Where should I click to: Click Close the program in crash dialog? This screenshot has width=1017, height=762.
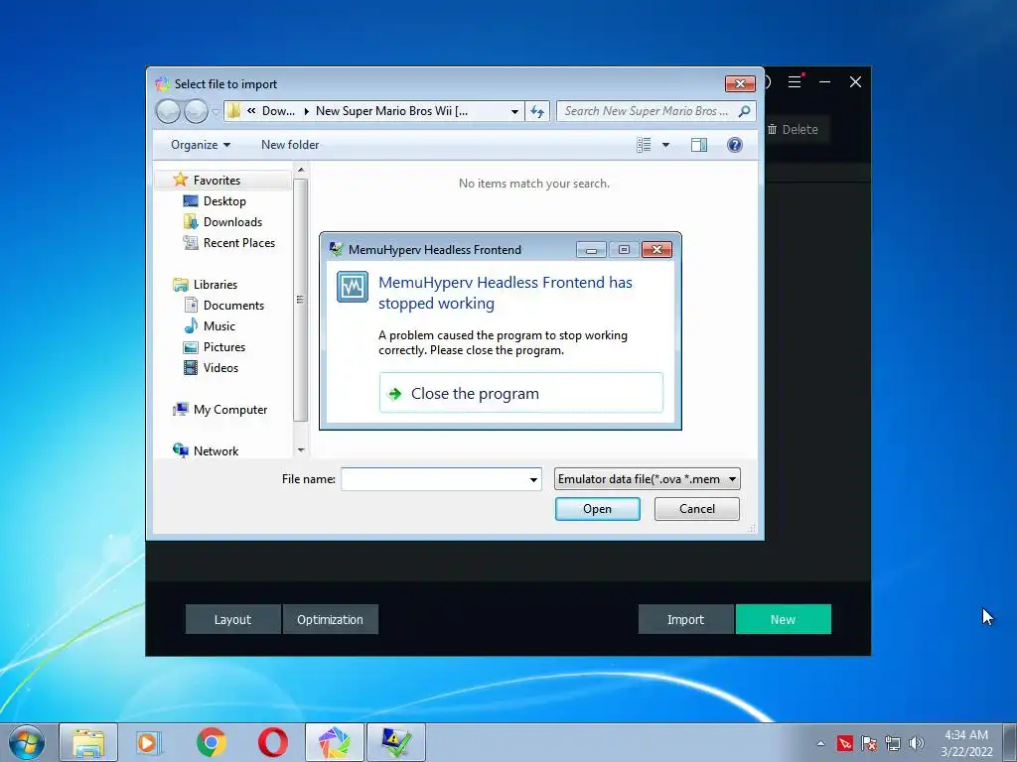[x=520, y=393]
